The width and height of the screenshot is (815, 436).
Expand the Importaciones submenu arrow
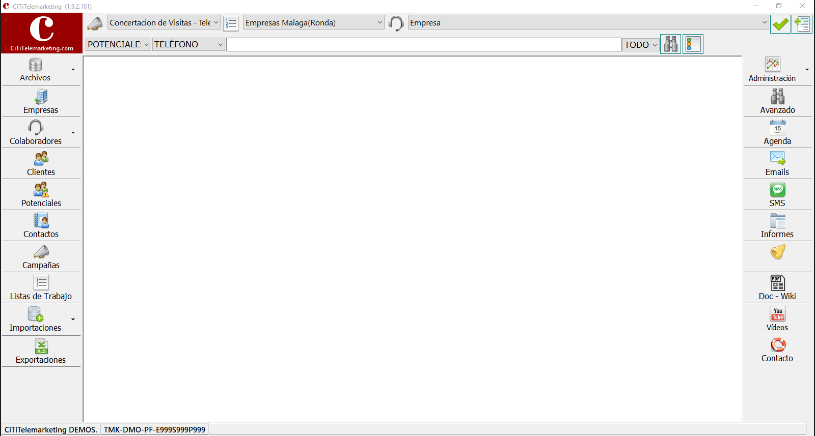point(73,319)
